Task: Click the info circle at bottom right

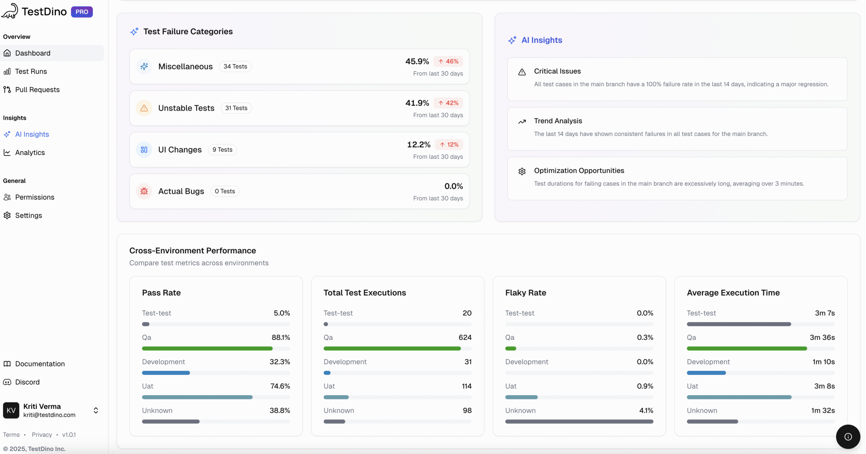Action: [x=848, y=437]
